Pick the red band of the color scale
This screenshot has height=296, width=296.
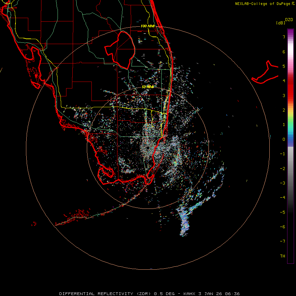tap(290, 91)
